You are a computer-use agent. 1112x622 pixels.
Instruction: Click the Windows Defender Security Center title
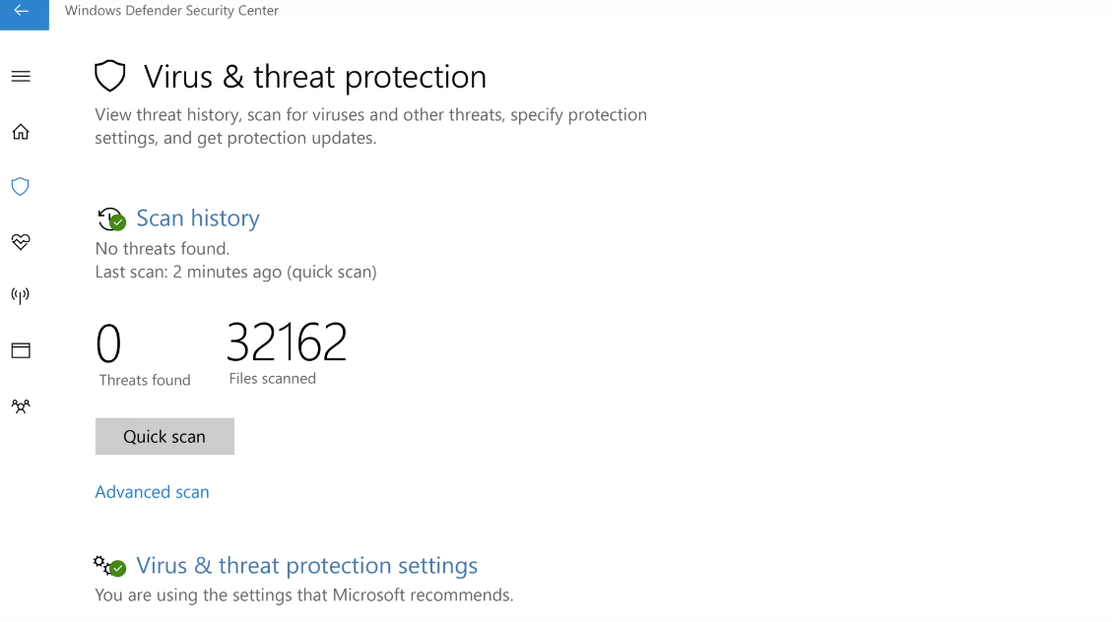(171, 11)
